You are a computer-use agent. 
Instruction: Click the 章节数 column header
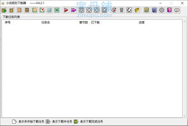click(x=84, y=23)
